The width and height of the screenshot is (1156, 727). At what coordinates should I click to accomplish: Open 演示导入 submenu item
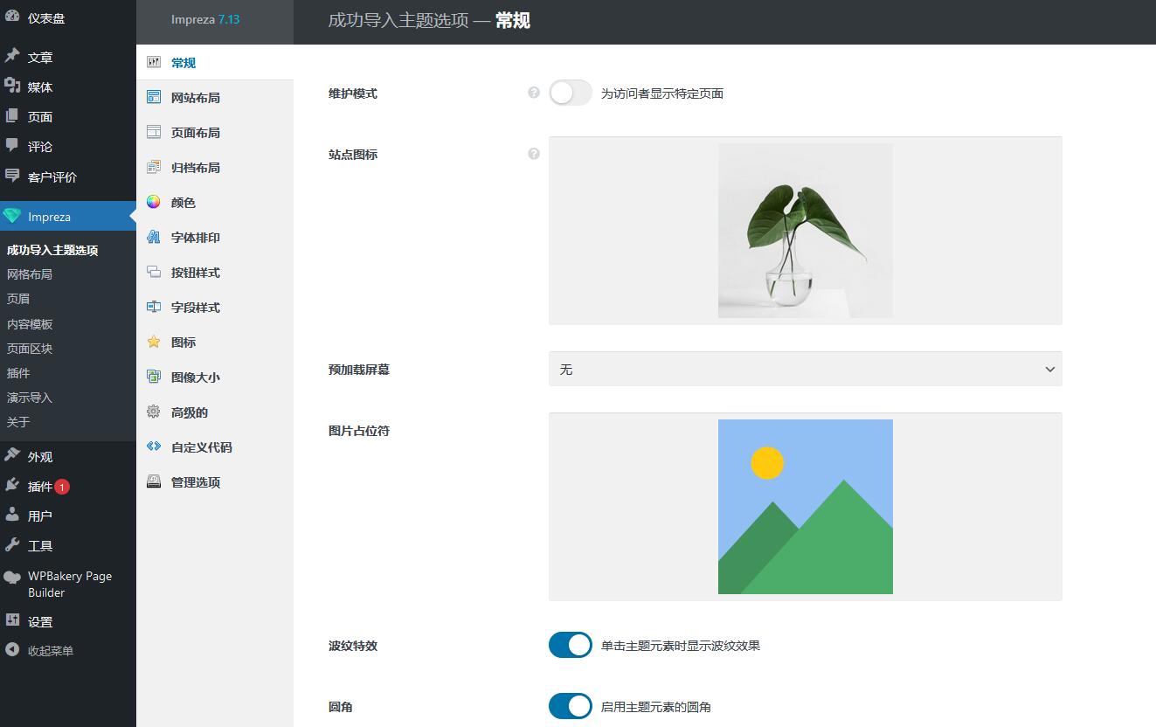(30, 398)
